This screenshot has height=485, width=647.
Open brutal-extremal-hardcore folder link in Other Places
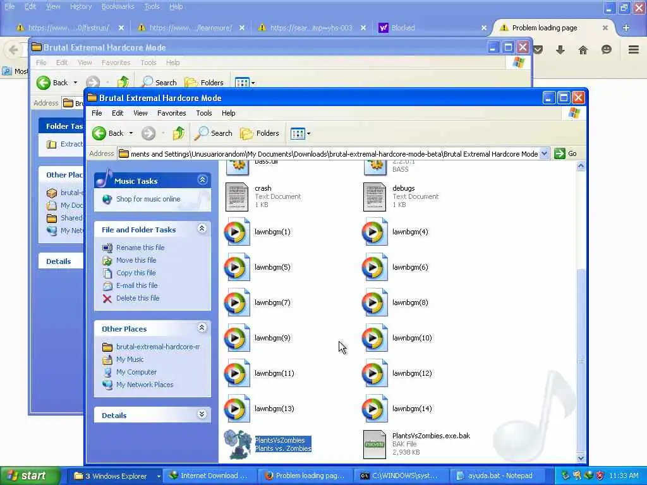pyautogui.click(x=158, y=347)
